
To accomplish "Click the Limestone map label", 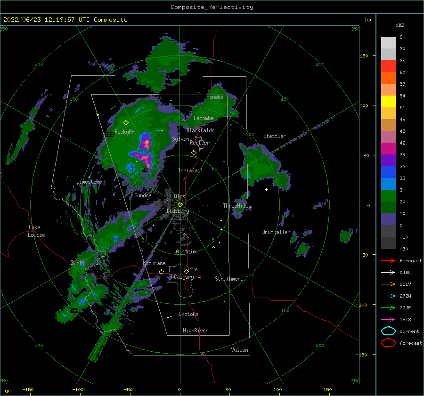I will click(x=89, y=182).
